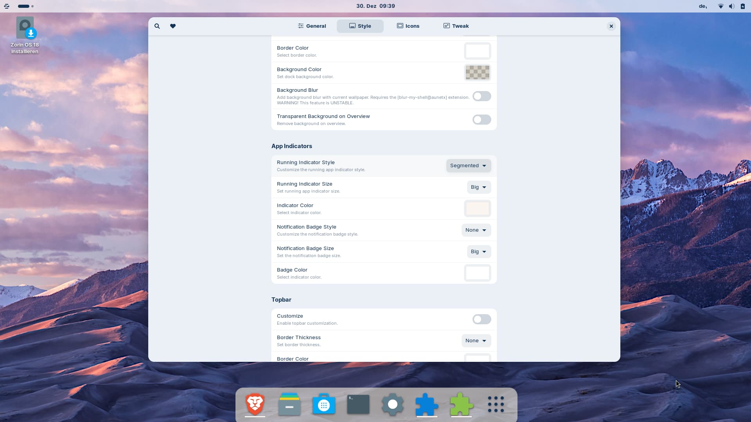Open the Tweak tab
The width and height of the screenshot is (751, 422).
point(456,26)
